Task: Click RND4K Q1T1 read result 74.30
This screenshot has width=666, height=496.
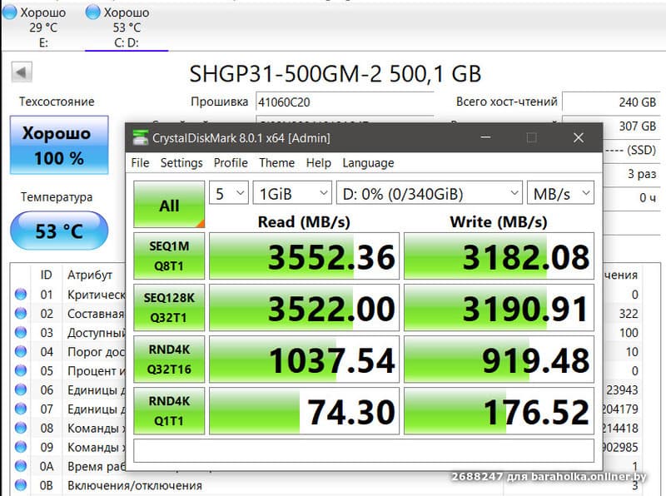Action: tap(305, 411)
